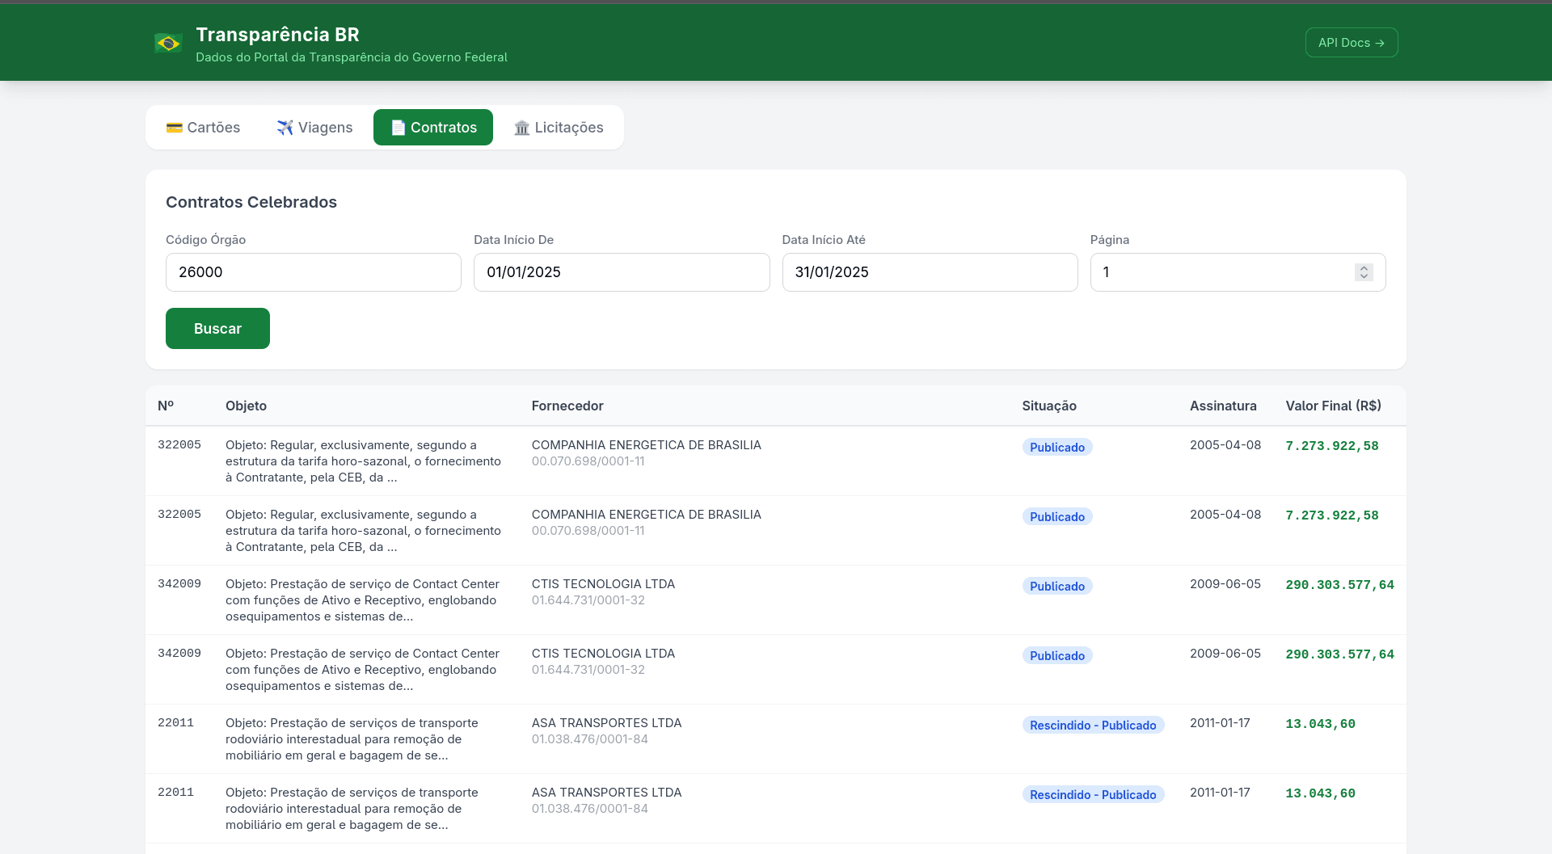Click the Contratos Celebrados heading
The image size is (1552, 854).
pos(251,202)
